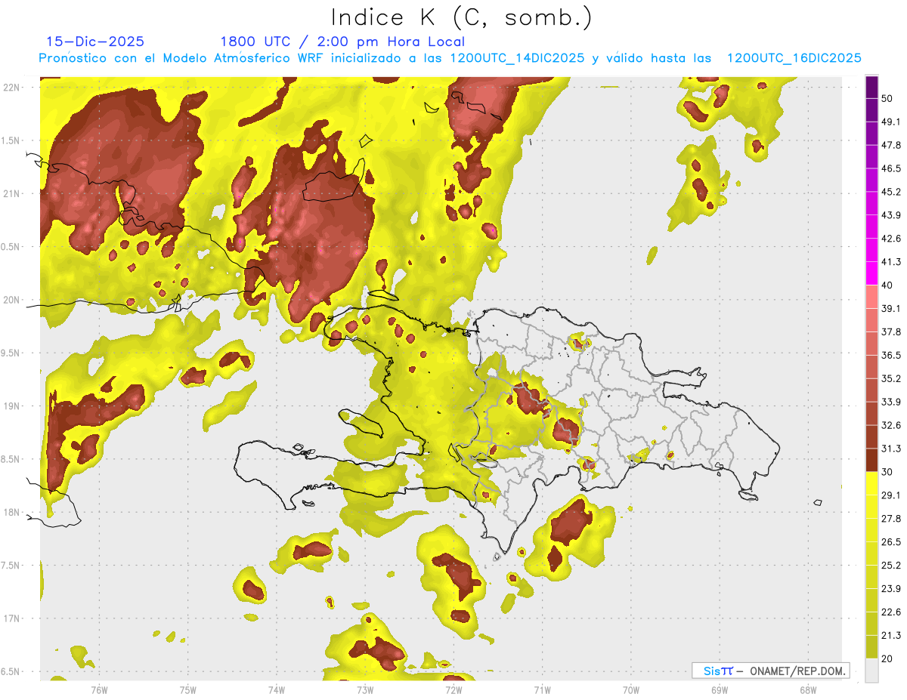Image resolution: width=907 pixels, height=700 pixels.
Task: Select the date text "15-Dic-2025"
Action: [x=95, y=42]
